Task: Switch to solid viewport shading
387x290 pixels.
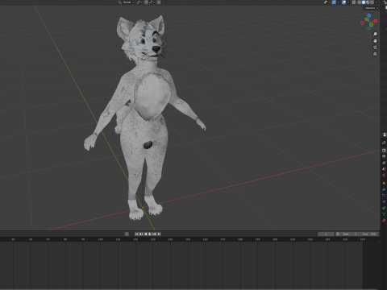Action: click(364, 2)
